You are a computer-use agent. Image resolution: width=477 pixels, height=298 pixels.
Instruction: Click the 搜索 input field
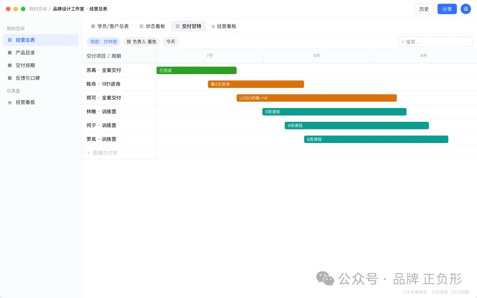tap(435, 41)
